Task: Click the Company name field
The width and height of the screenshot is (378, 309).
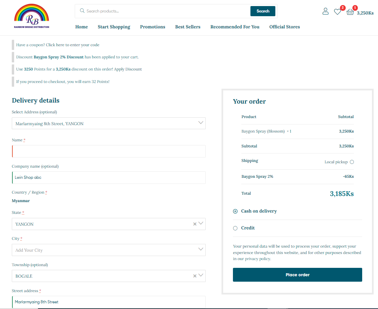Action: (109, 177)
